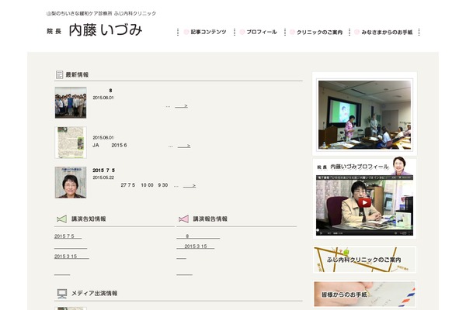Click the 内藤 いづみ site title

106,30
